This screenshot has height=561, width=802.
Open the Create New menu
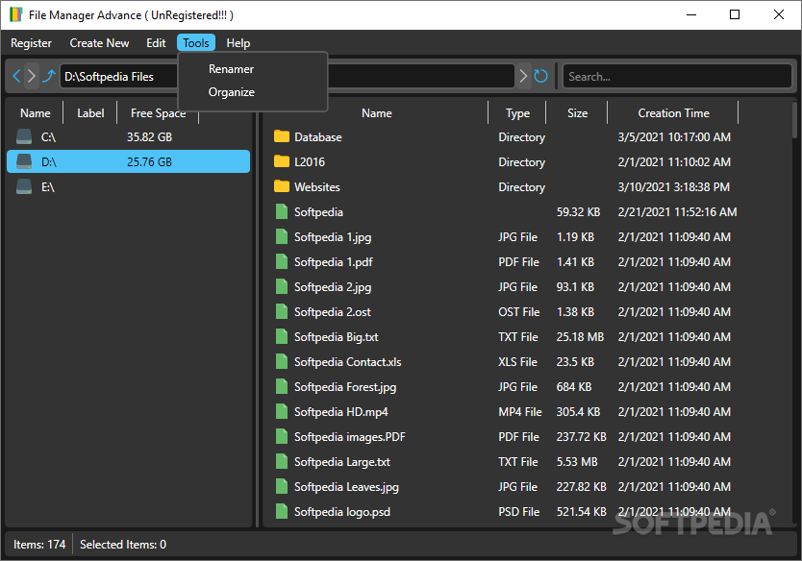(99, 43)
